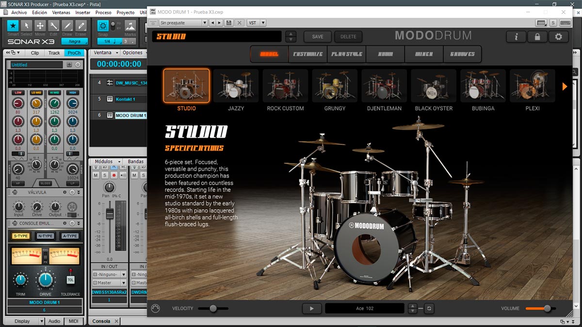This screenshot has height=327, width=582.
Task: Mute the first console channel
Action: click(96, 175)
